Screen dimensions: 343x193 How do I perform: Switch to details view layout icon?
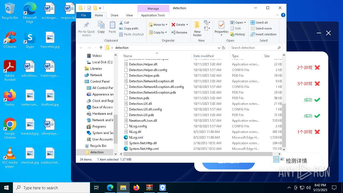click(276, 159)
